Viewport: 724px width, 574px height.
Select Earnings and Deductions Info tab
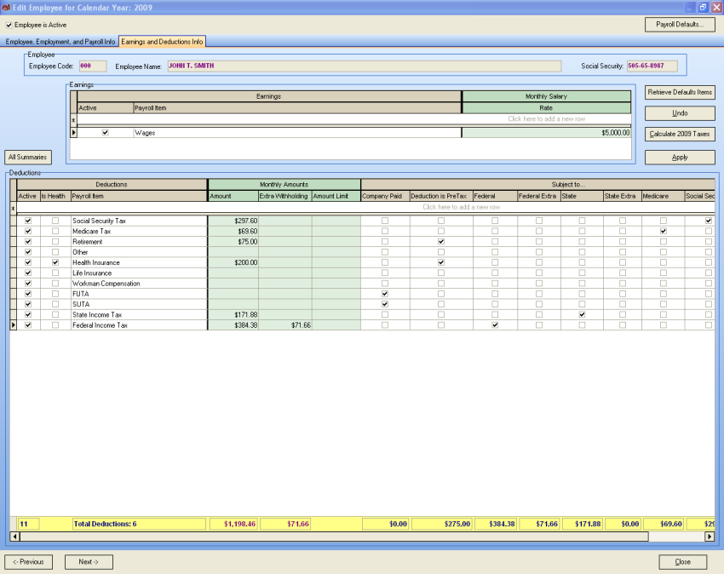tap(162, 42)
